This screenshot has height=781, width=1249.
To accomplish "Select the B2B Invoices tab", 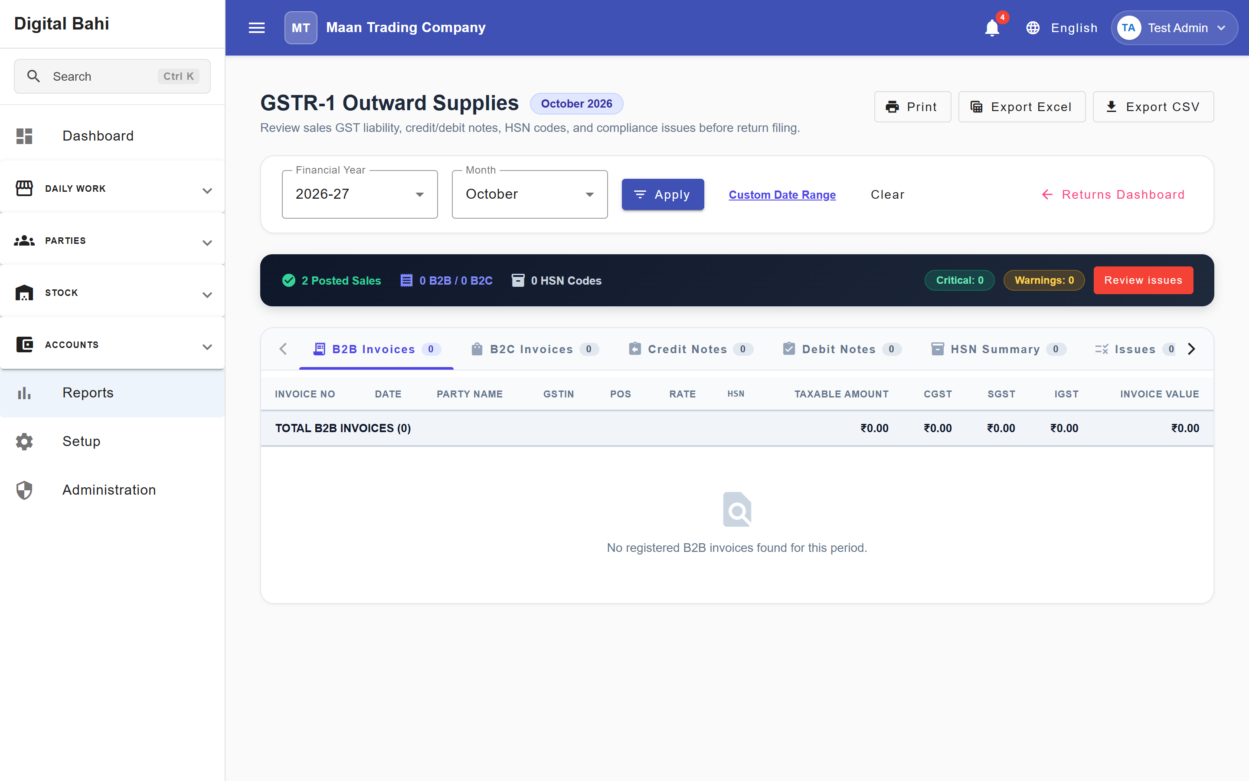I will coord(376,349).
